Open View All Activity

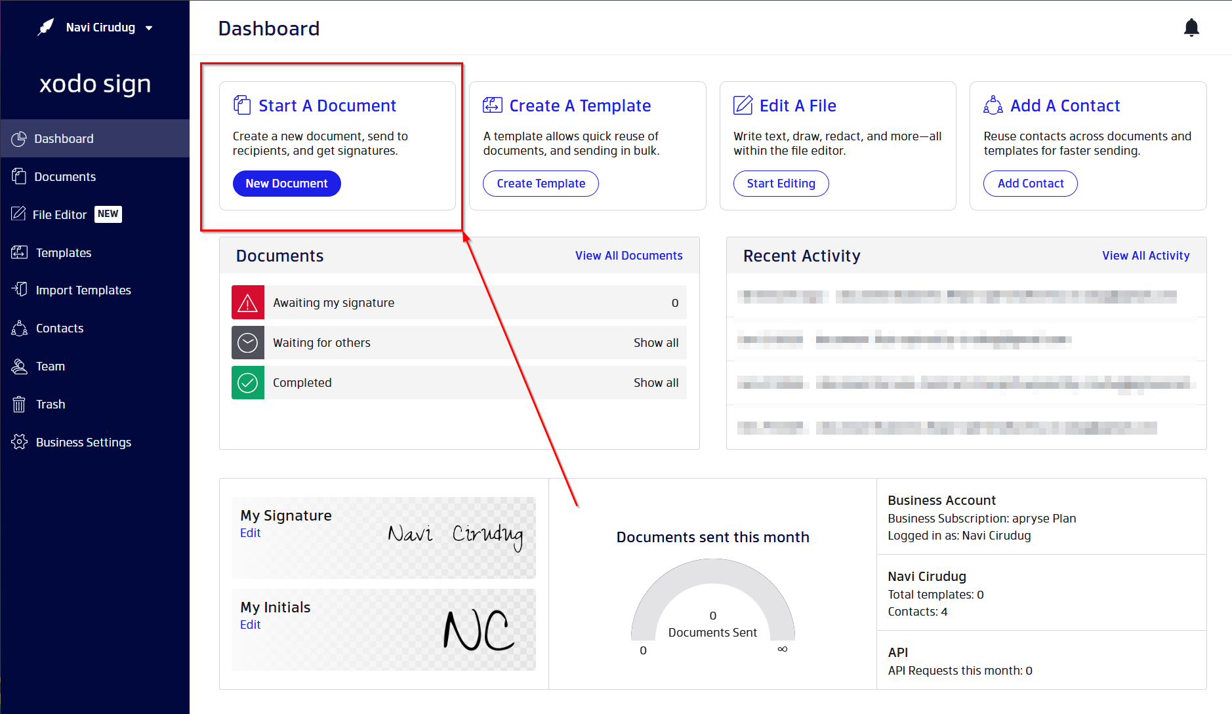(1145, 255)
